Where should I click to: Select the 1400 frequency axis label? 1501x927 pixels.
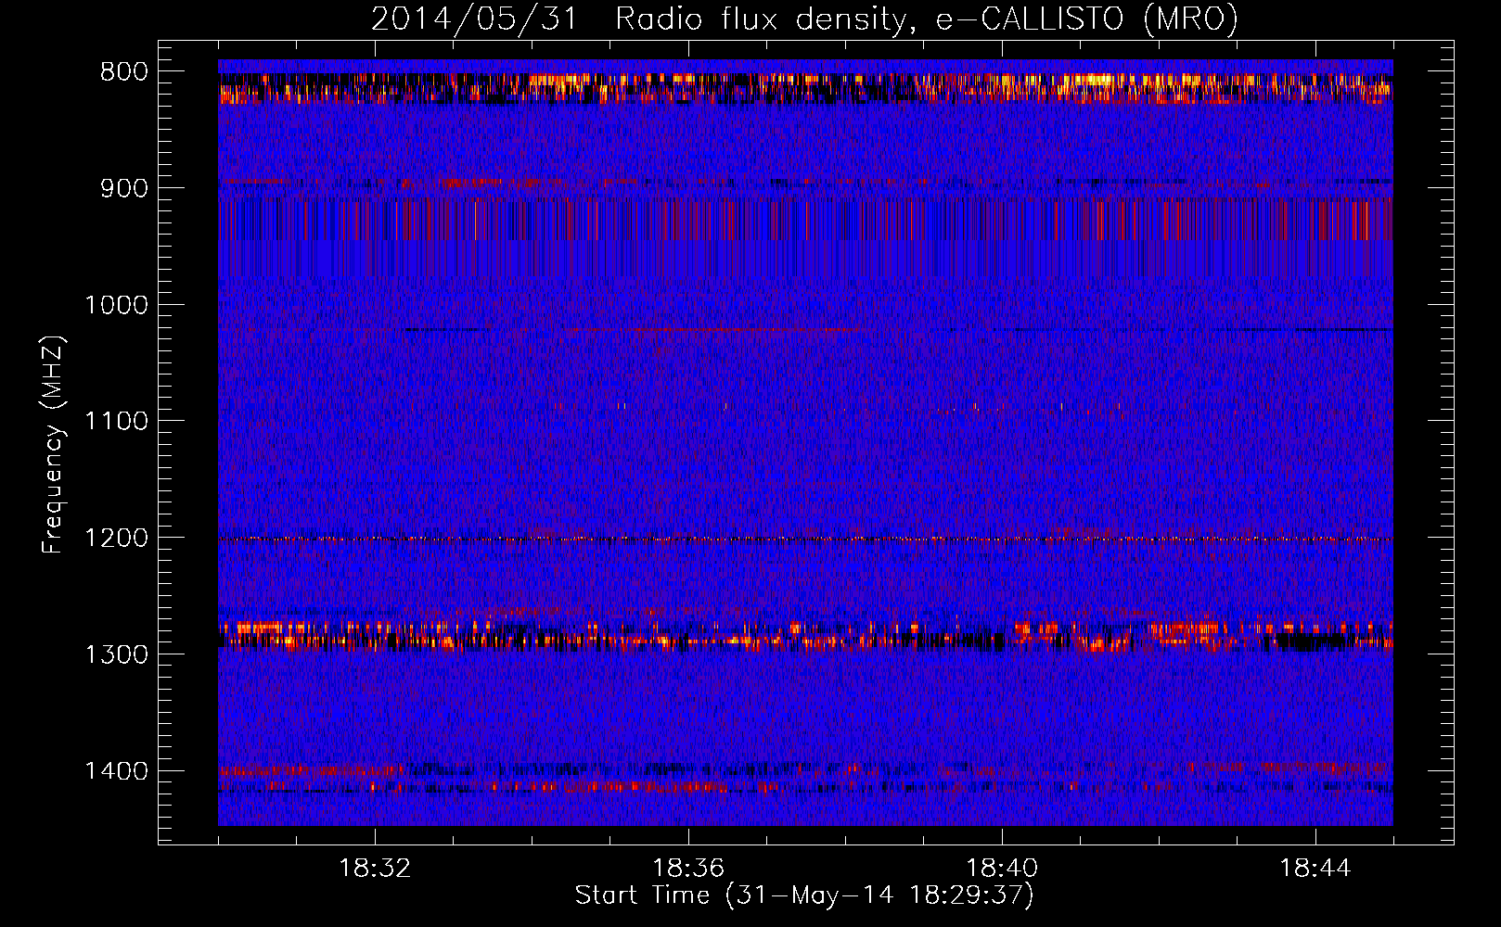pyautogui.click(x=116, y=771)
